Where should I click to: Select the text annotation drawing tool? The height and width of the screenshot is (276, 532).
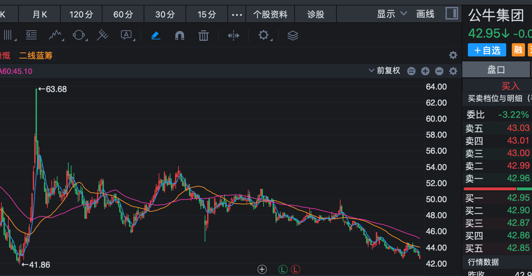pos(126,35)
